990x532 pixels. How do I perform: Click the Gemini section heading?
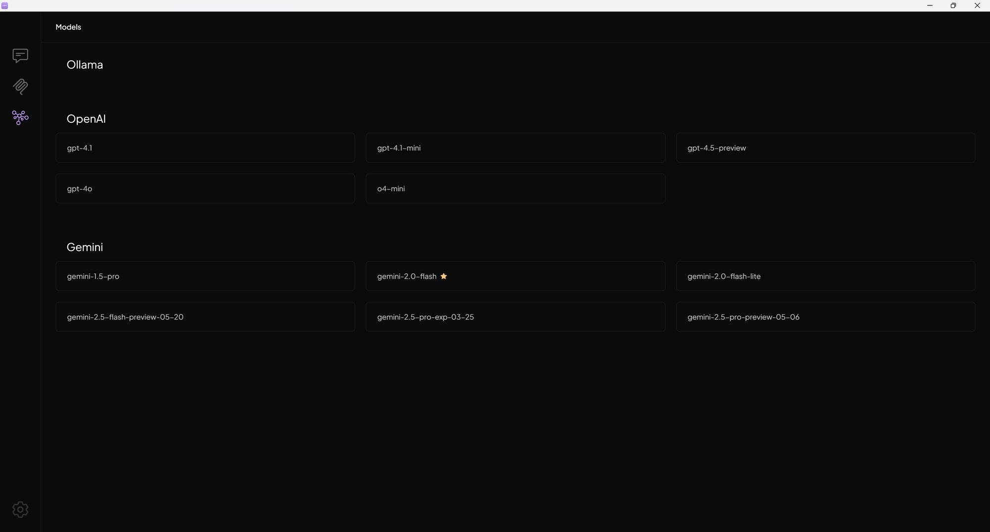pyautogui.click(x=85, y=247)
